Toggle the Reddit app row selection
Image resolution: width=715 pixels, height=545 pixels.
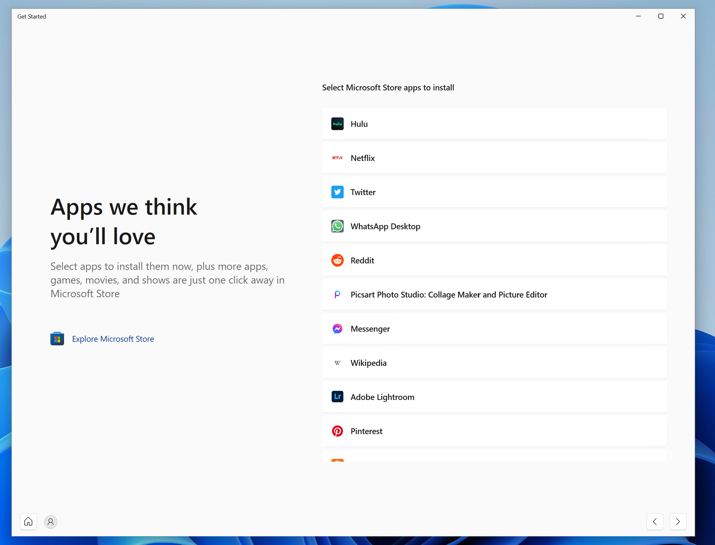(x=494, y=260)
